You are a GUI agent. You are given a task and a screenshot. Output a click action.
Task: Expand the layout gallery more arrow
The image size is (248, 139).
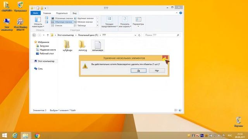point(98,25)
